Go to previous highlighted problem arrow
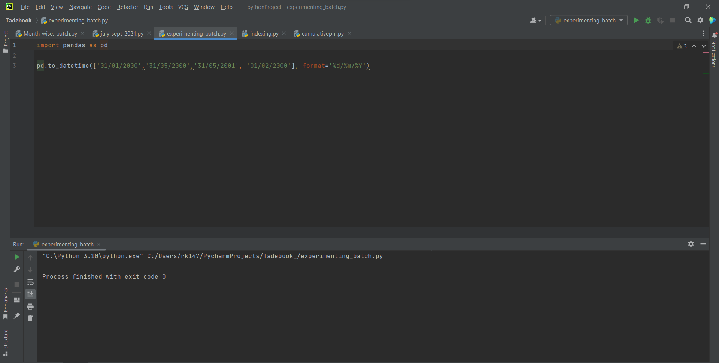This screenshot has width=719, height=363. point(694,46)
